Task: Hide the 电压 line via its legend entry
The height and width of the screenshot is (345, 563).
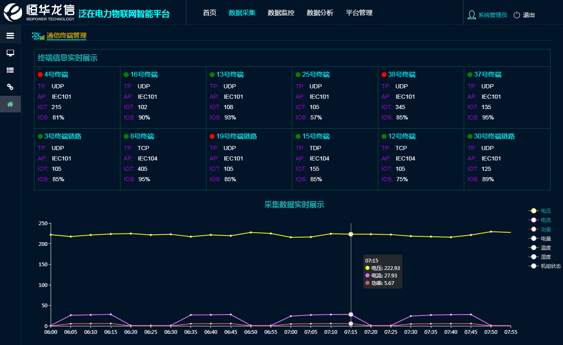Action: pyautogui.click(x=545, y=211)
